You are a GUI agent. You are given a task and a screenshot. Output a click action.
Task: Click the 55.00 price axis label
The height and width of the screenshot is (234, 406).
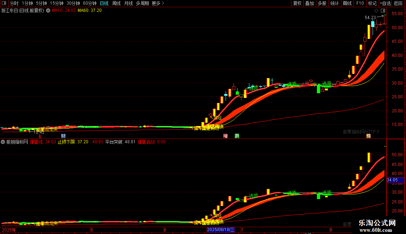[397, 13]
